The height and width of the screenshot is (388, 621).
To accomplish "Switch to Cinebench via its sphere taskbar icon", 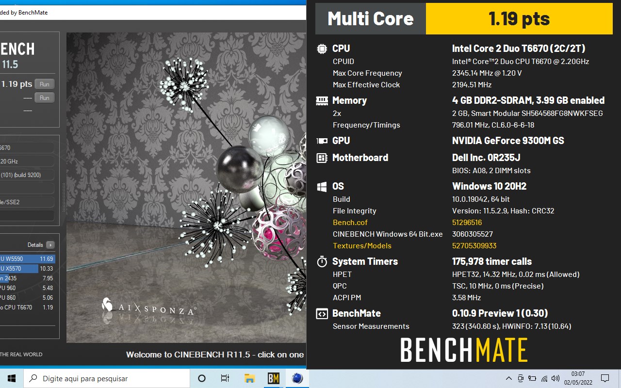I will tap(297, 378).
